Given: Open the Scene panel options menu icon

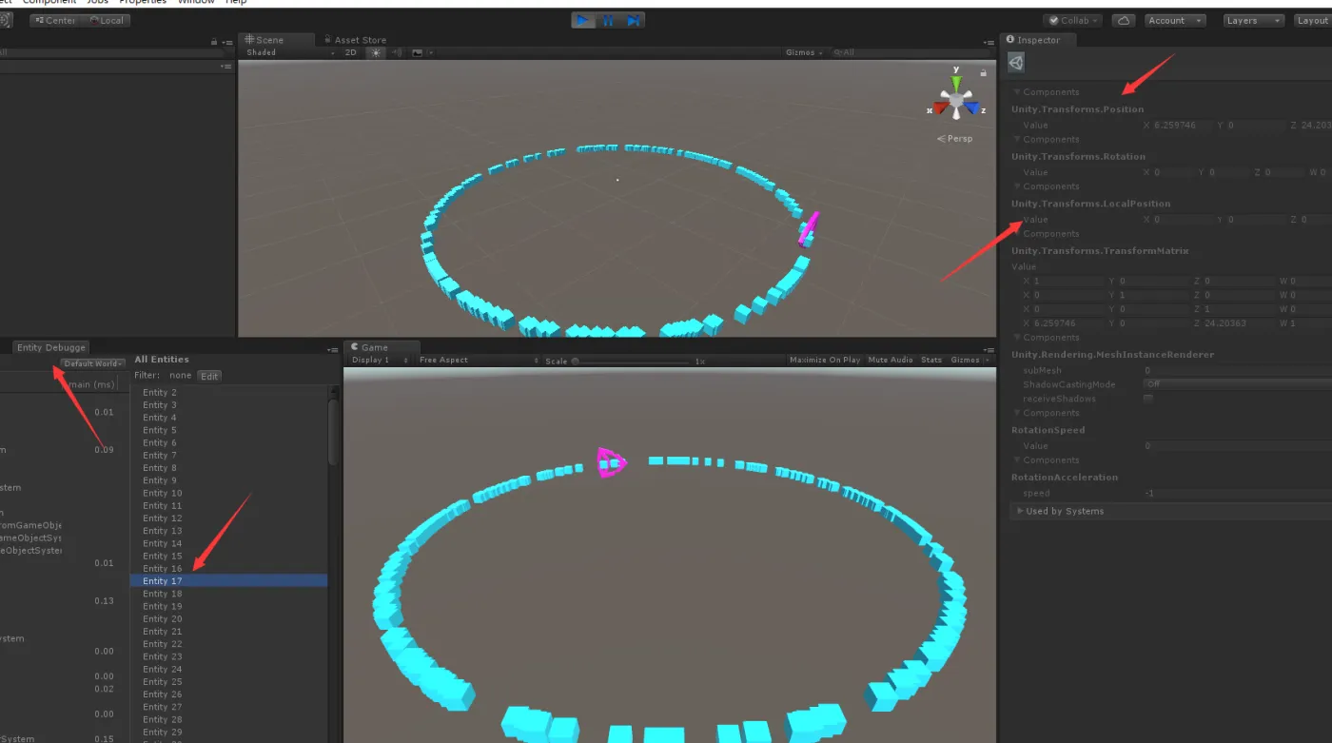Looking at the screenshot, I should click(989, 41).
